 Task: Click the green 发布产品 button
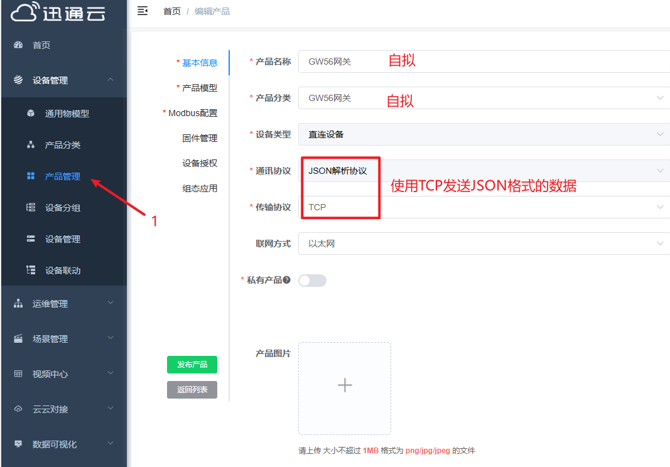pyautogui.click(x=192, y=365)
